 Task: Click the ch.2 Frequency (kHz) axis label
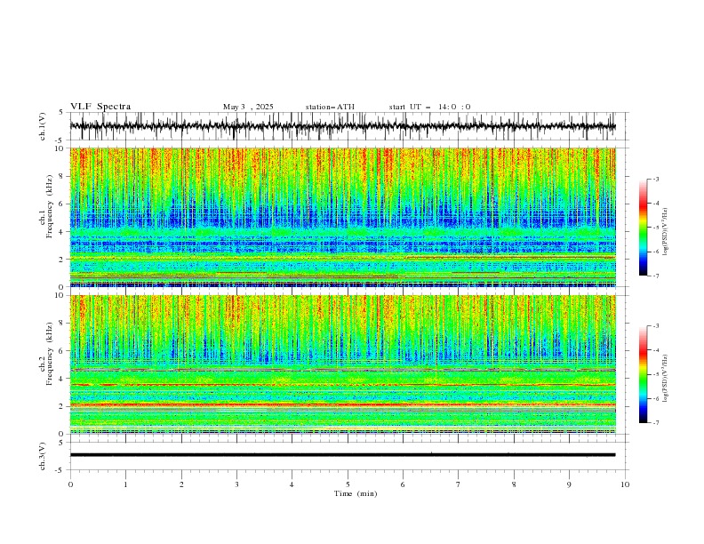point(47,354)
